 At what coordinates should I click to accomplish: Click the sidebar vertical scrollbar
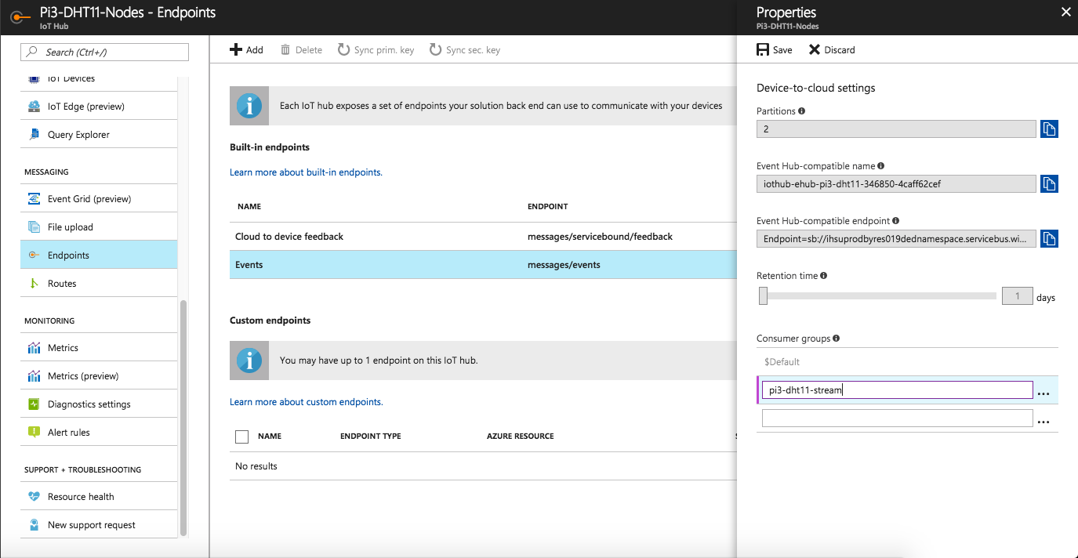coord(183,418)
